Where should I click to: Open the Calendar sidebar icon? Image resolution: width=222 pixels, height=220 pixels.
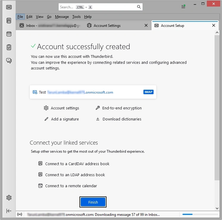coord(9,34)
